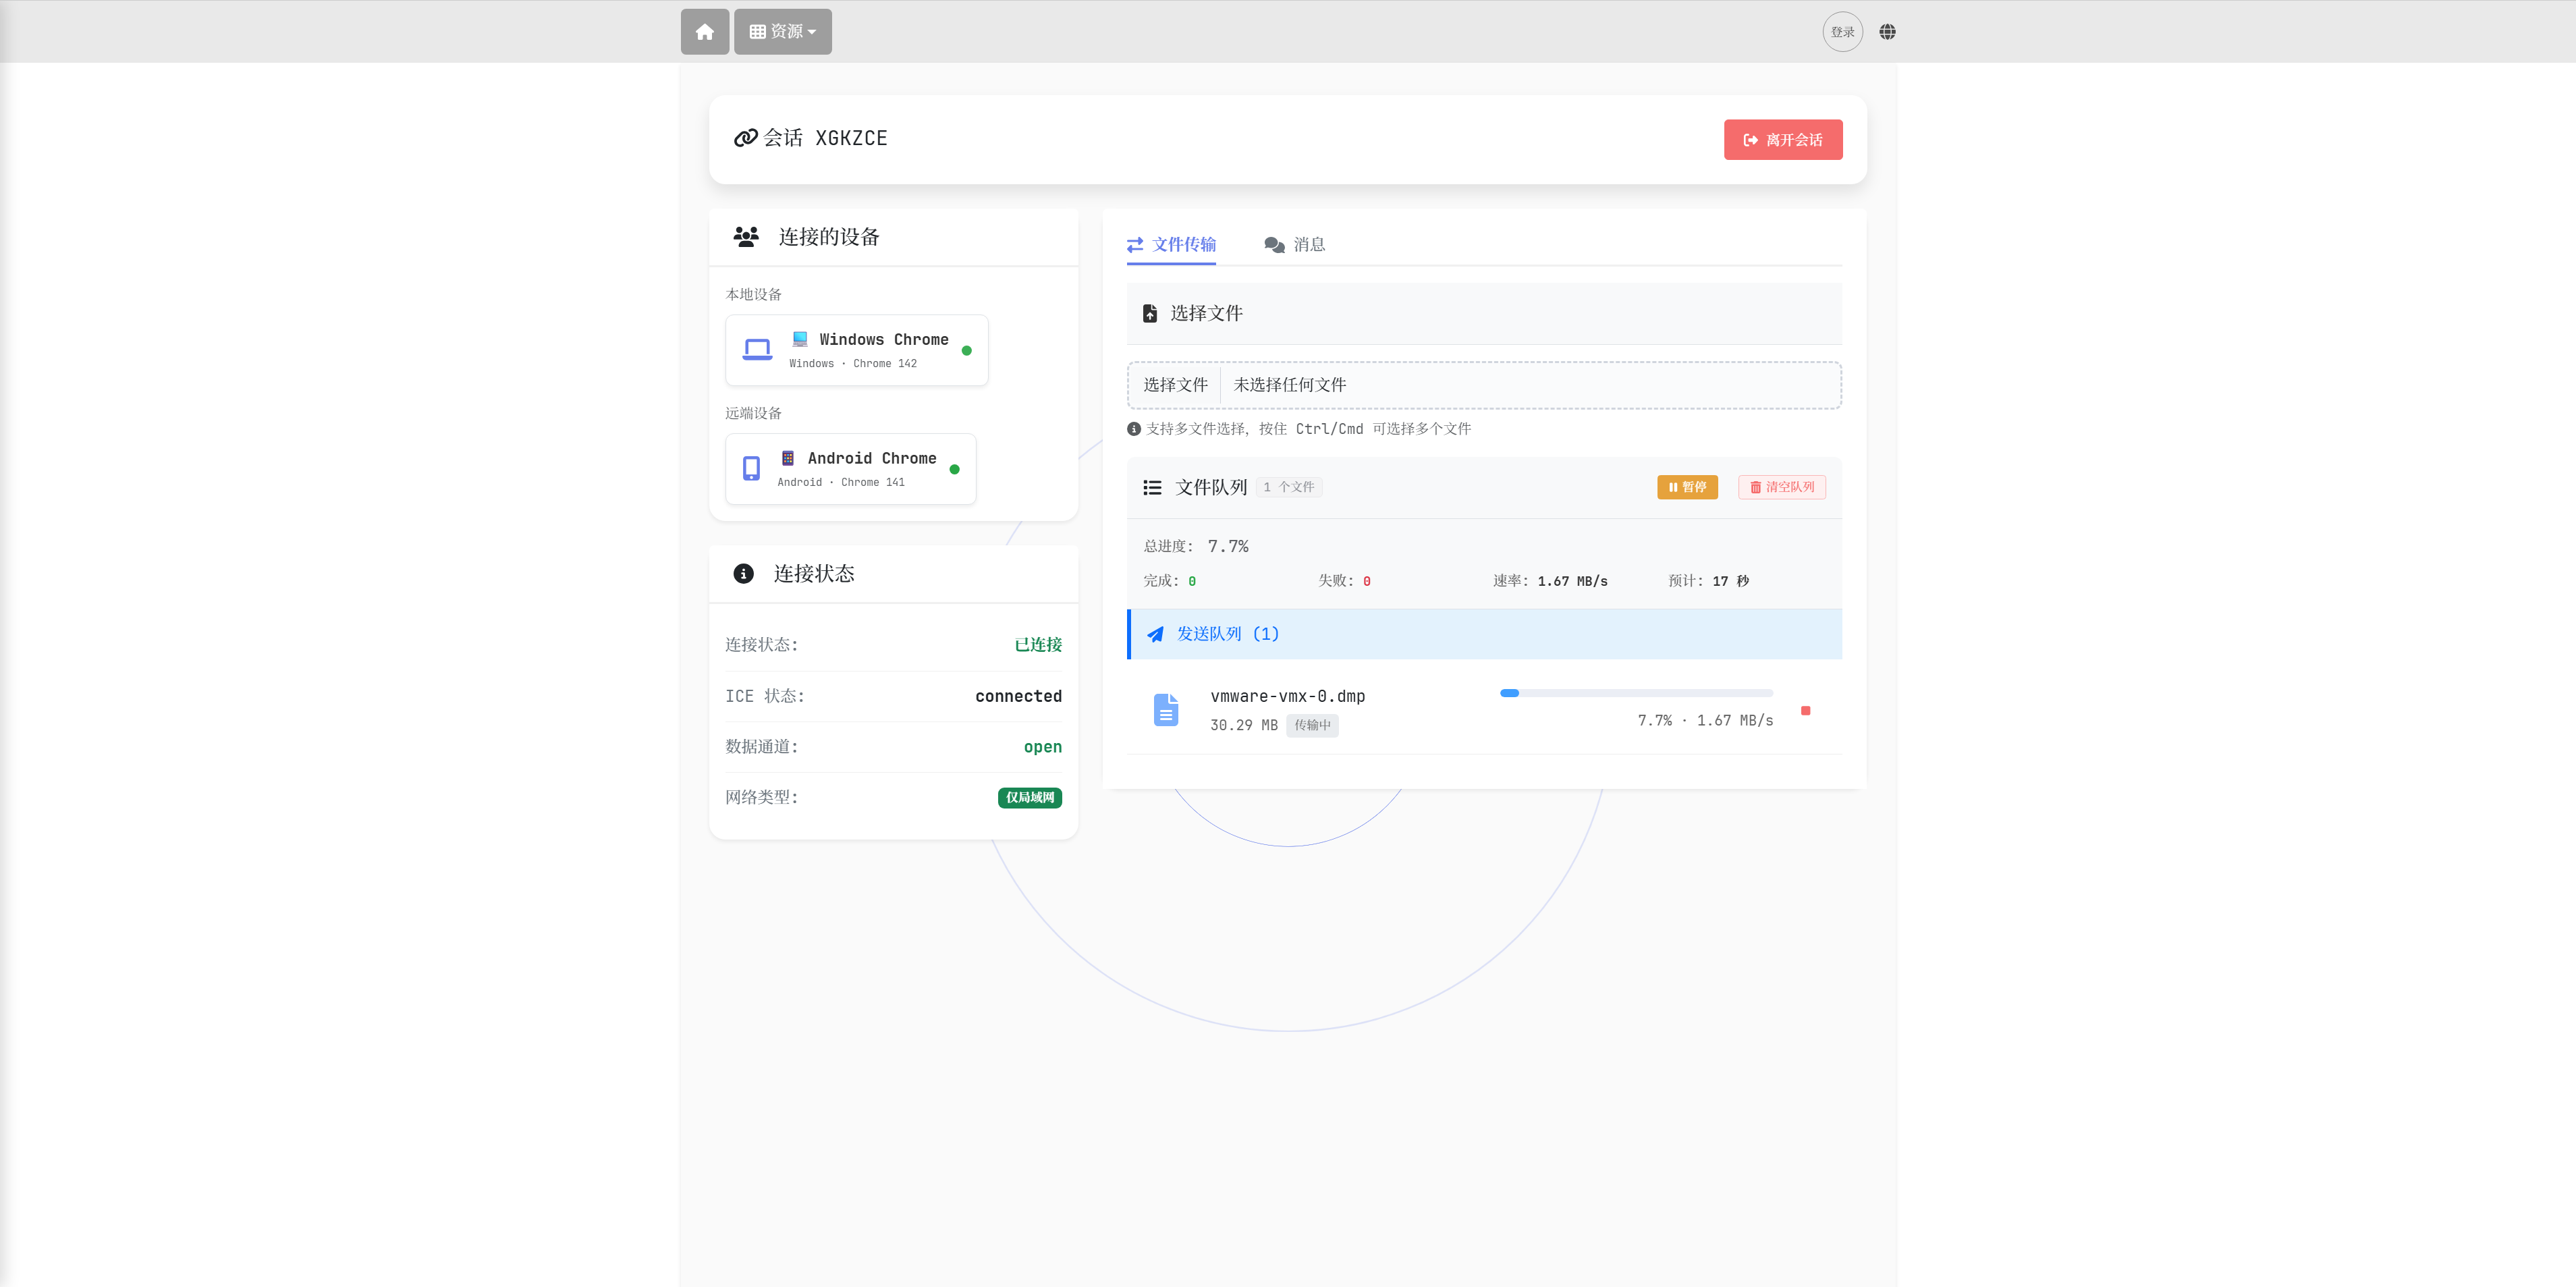Image resolution: width=2576 pixels, height=1287 pixels.
Task: Select the 文件传输 tab
Action: (1171, 244)
